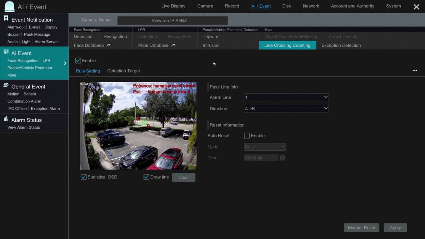Click the clock icon beside the Time field
This screenshot has height=239, width=425.
282,158
